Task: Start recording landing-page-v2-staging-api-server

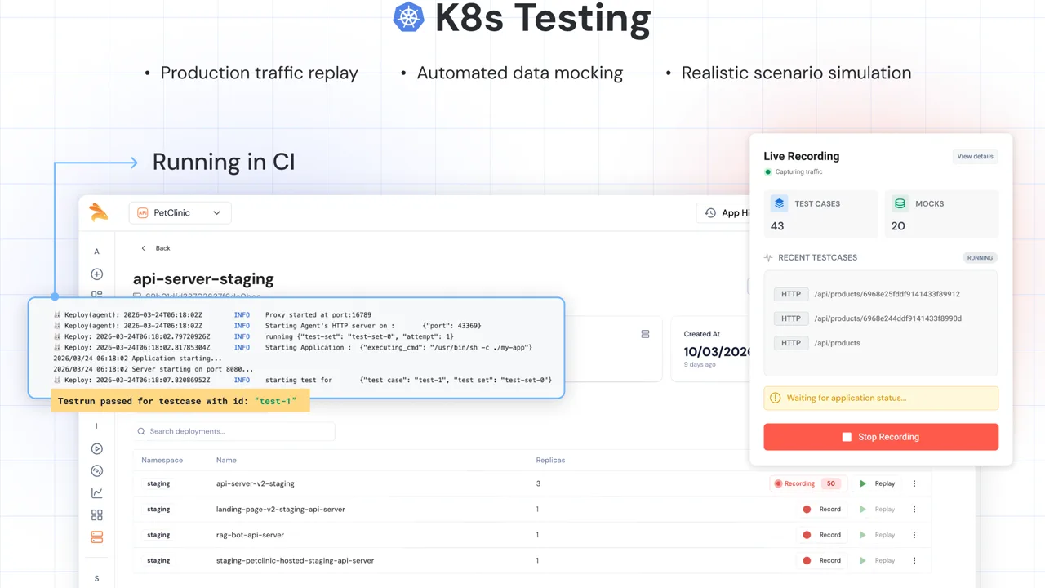Action: click(x=821, y=510)
